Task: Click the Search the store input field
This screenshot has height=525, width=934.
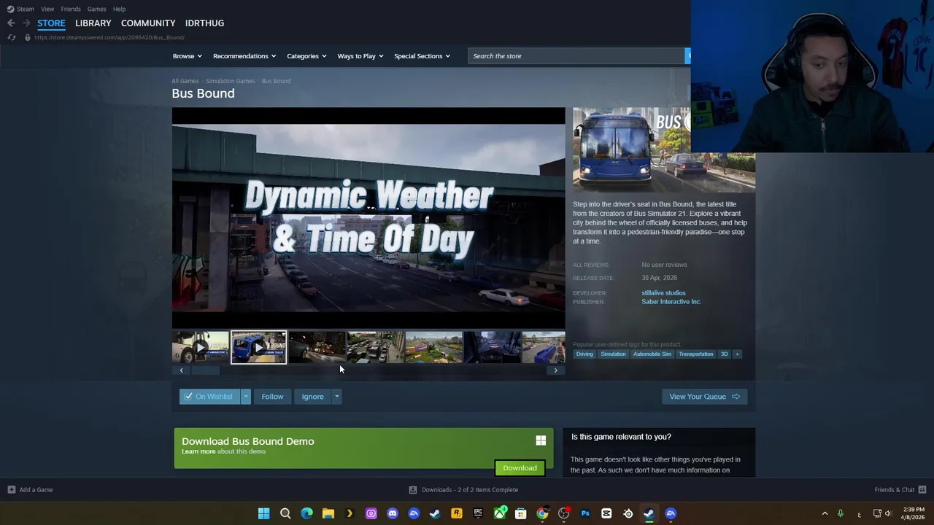Action: tap(576, 56)
